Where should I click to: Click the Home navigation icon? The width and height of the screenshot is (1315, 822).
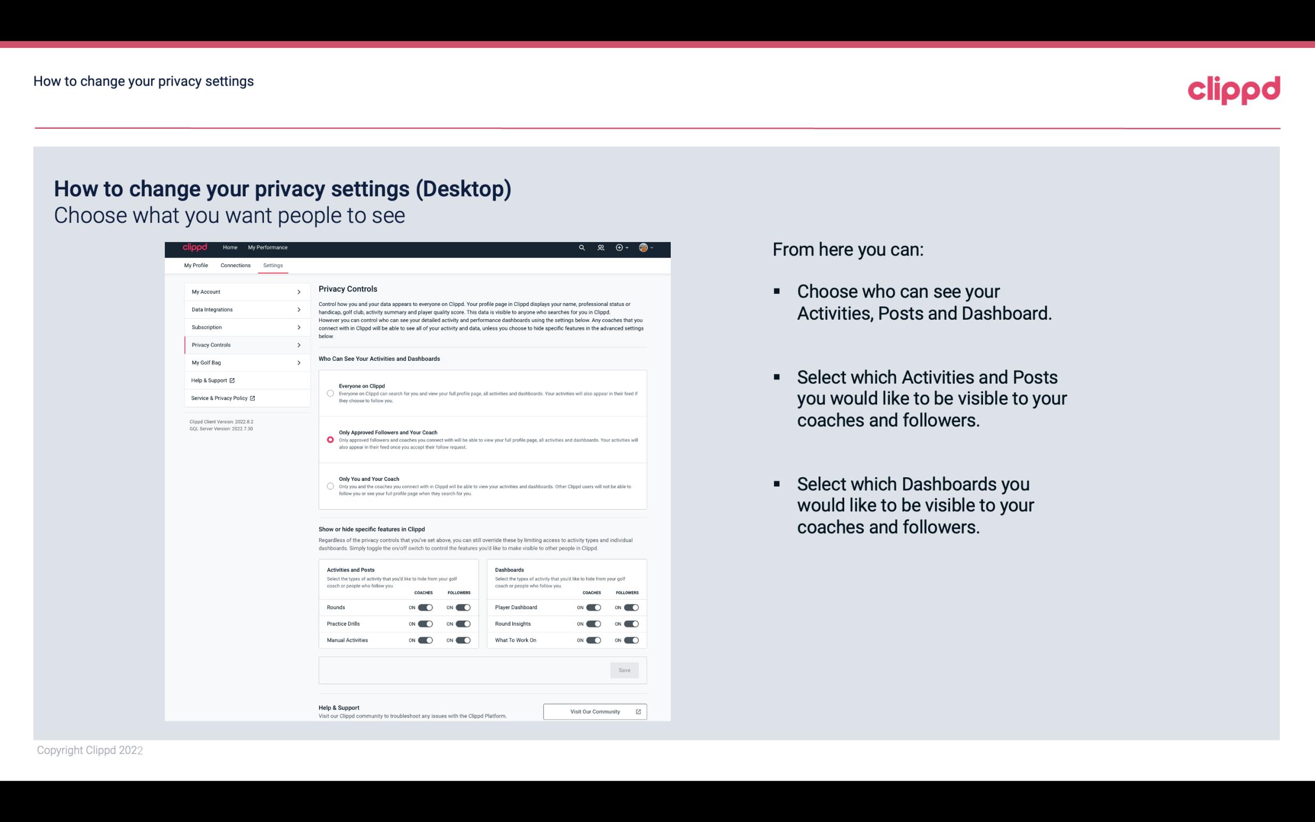[230, 247]
